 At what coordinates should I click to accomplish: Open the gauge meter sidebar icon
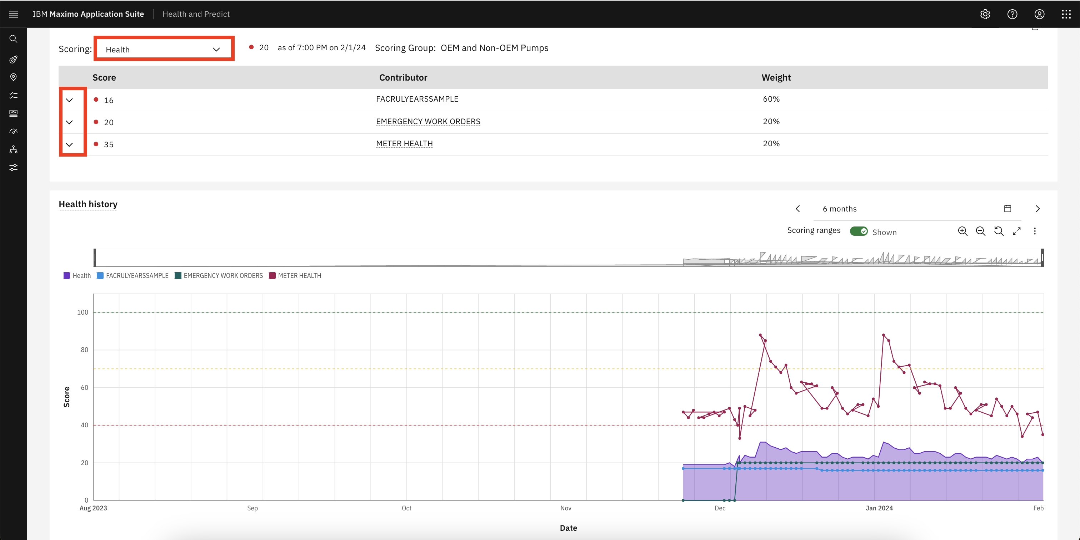(14, 132)
